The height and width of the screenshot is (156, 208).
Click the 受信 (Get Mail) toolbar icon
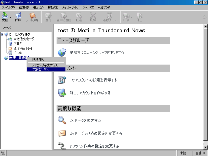coord(5,17)
